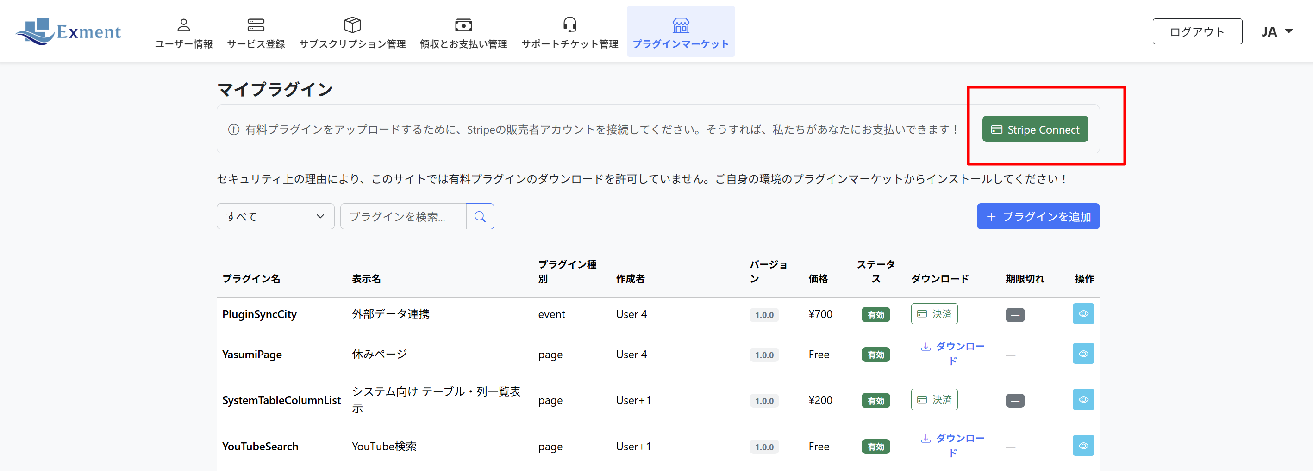Screen dimensions: 1313x471
Task: Click the 有効 status badge for PluginSyncCity
Action: [875, 315]
